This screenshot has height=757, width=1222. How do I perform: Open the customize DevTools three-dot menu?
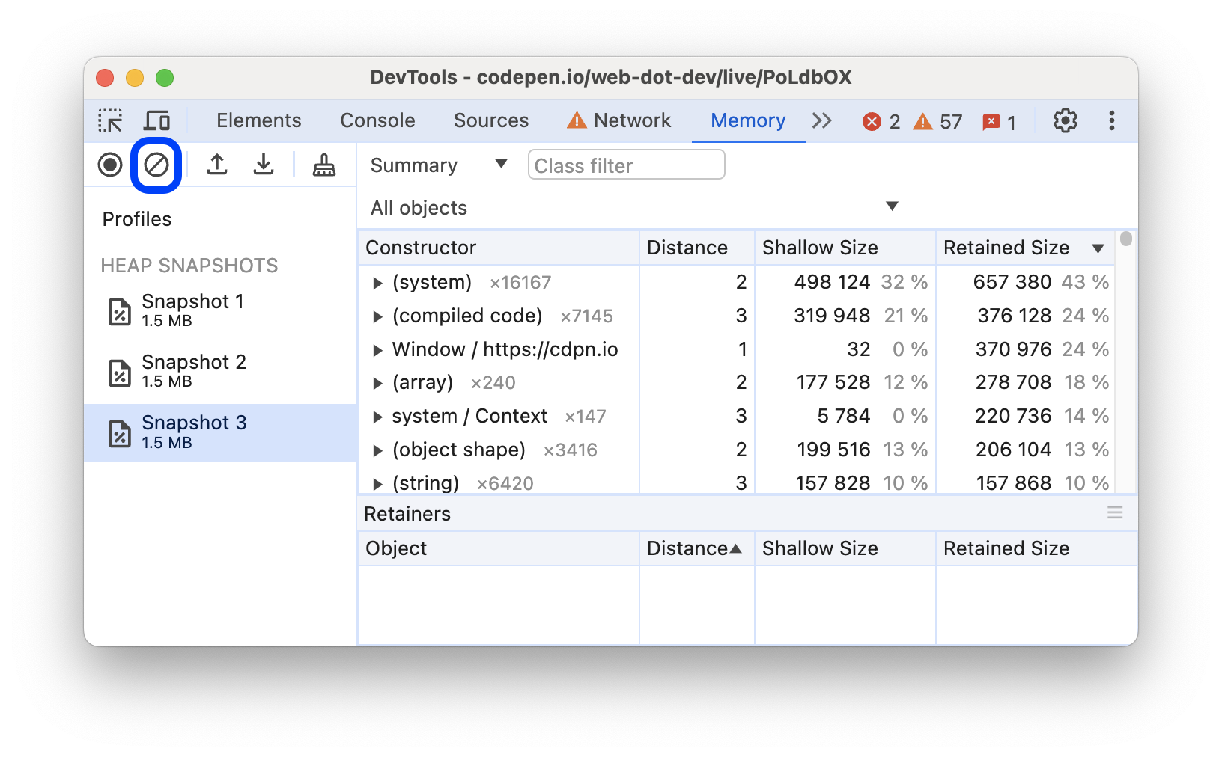click(x=1110, y=120)
